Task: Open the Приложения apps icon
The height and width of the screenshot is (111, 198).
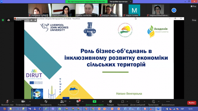Action: point(123,101)
